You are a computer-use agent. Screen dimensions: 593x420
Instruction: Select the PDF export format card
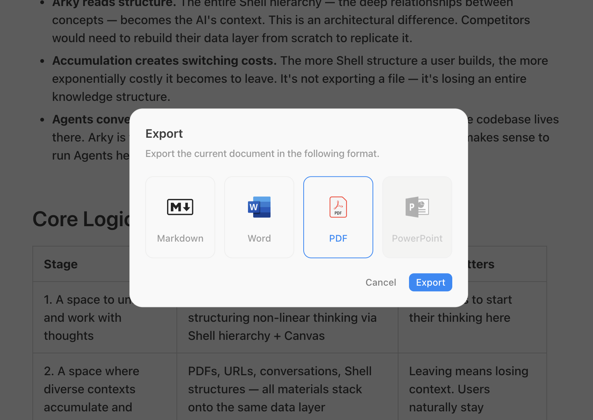pos(338,217)
